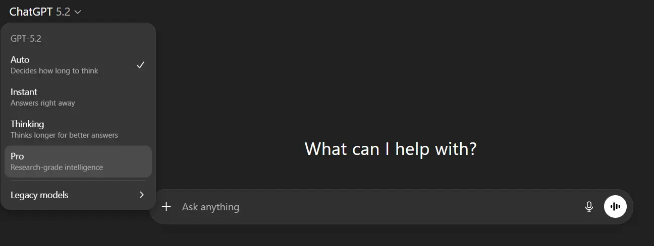Click the chevron next to ChatGPT 5.2
The width and height of the screenshot is (654, 246).
pyautogui.click(x=77, y=12)
